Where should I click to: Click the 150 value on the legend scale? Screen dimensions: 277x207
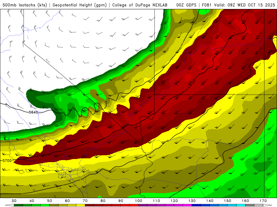tap(227, 201)
